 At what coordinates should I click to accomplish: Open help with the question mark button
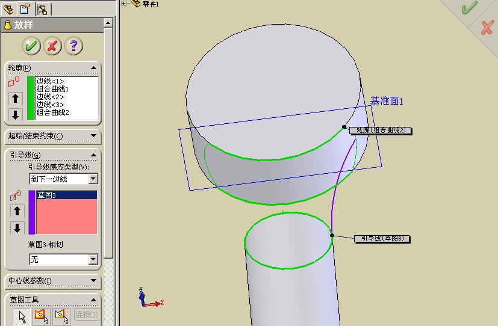73,46
